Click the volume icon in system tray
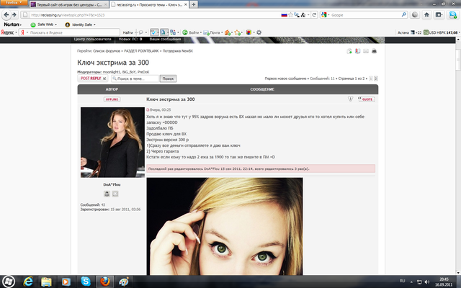 (427, 282)
